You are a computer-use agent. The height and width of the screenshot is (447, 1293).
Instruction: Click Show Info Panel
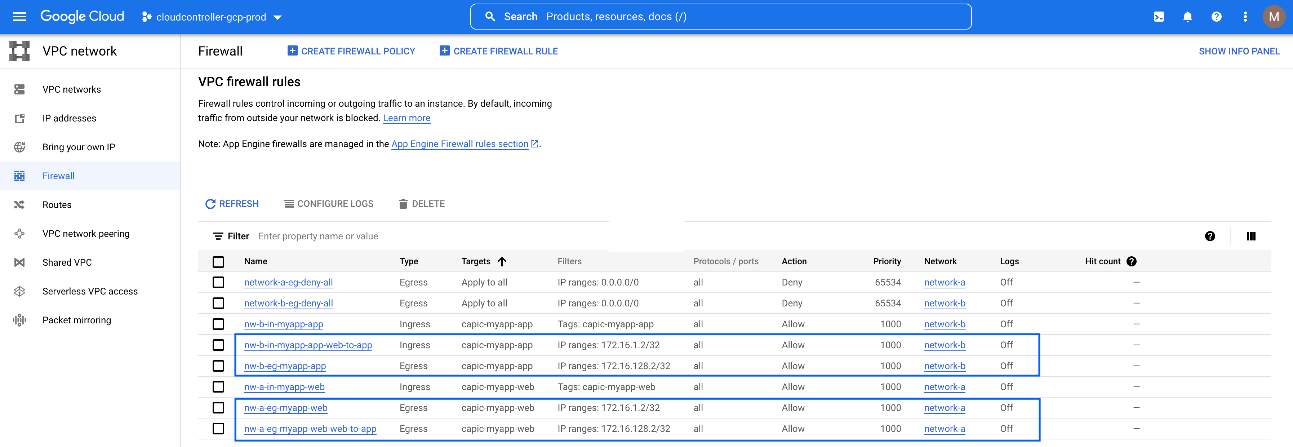(x=1239, y=51)
